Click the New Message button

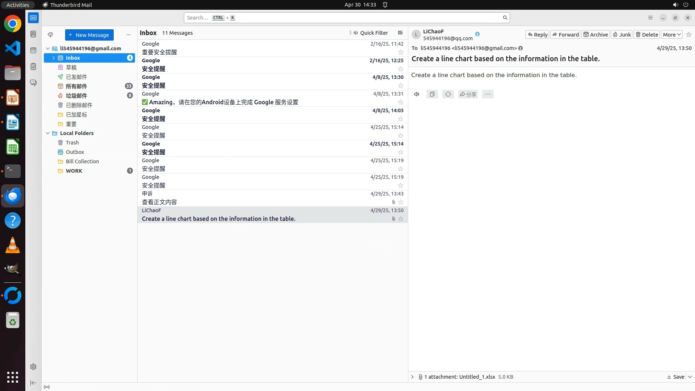point(89,35)
